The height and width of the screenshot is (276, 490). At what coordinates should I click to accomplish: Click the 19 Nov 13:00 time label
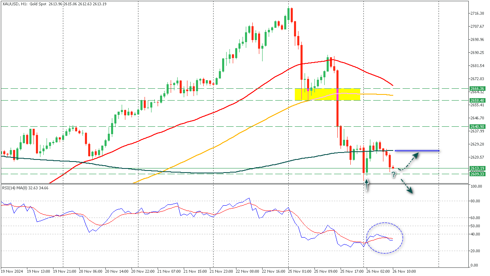38,271
